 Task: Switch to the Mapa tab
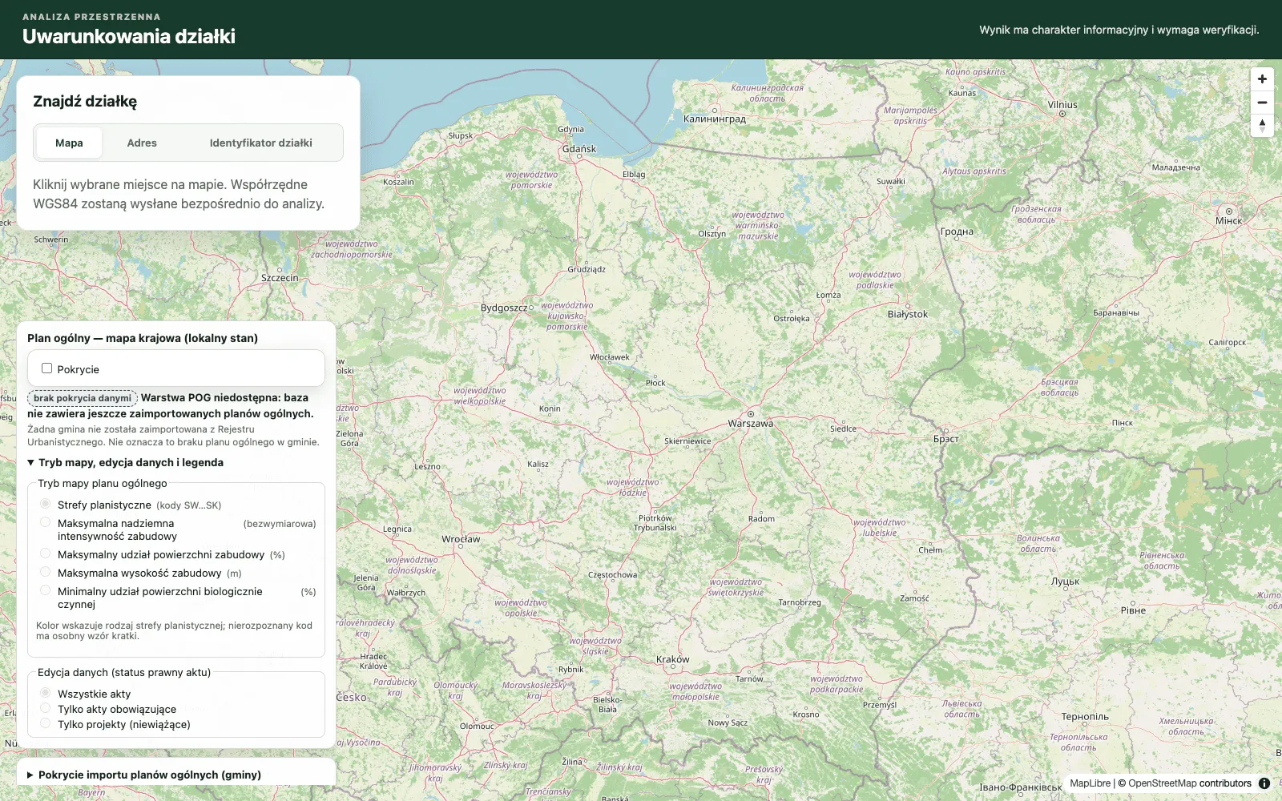pyautogui.click(x=69, y=143)
